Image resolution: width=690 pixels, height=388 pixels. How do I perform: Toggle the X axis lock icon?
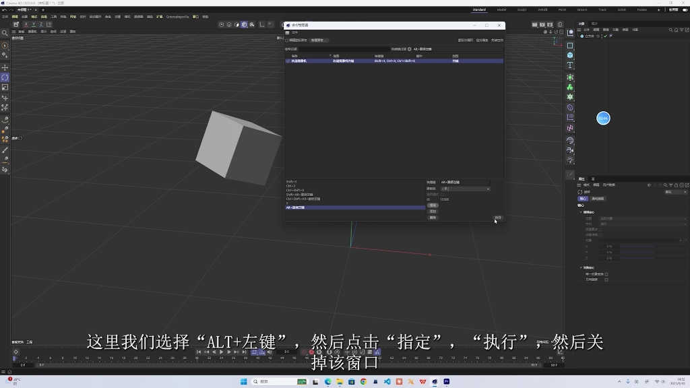coord(26,25)
